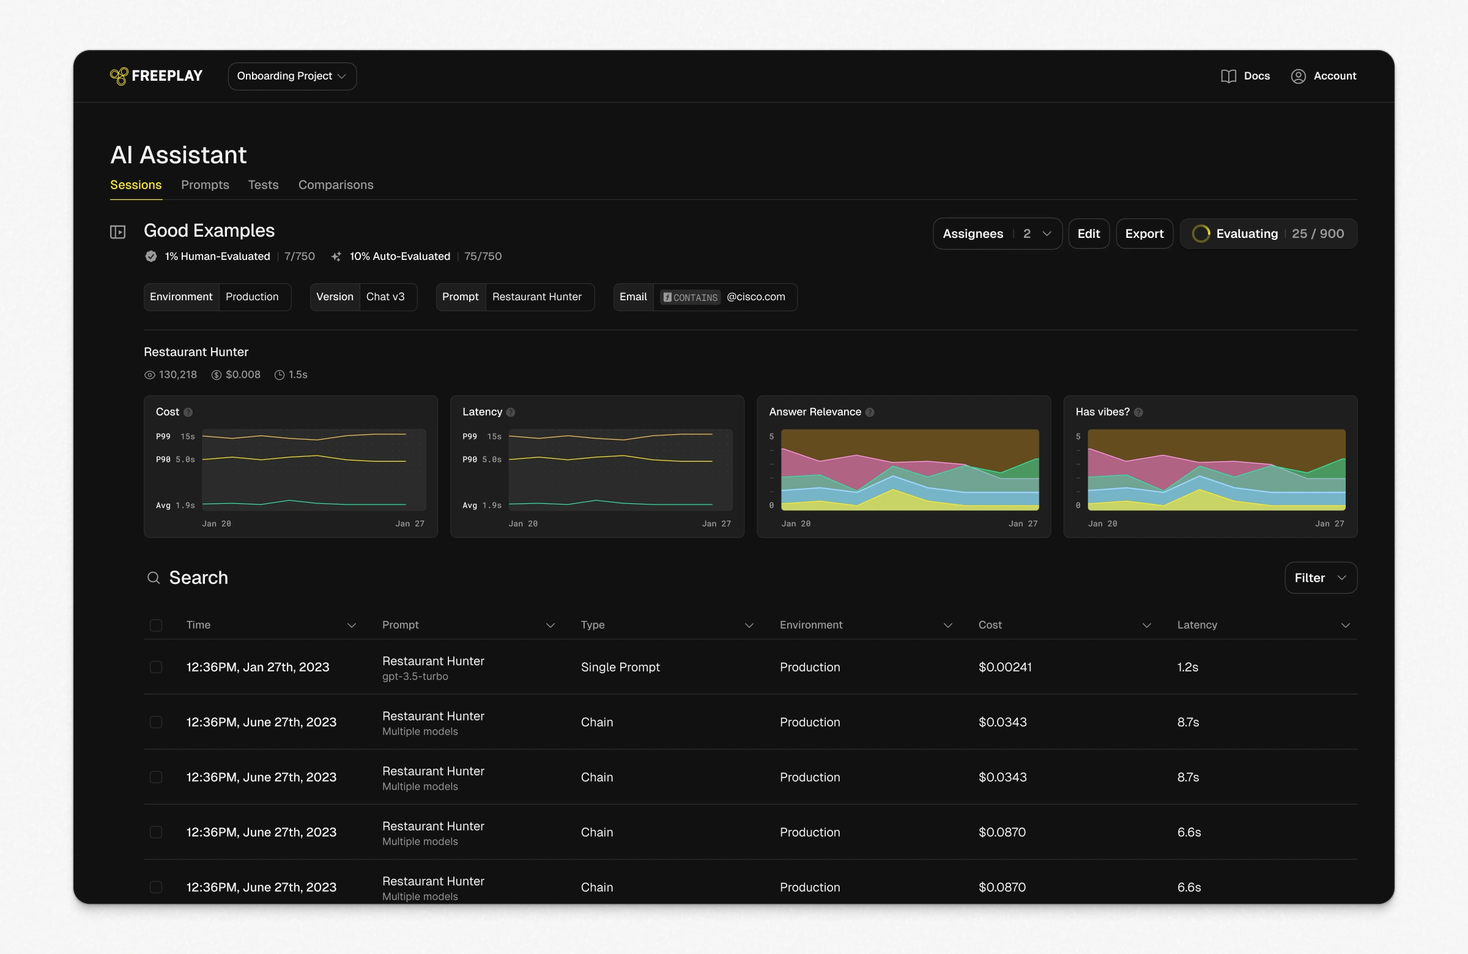This screenshot has width=1468, height=954.
Task: Click the Freeplay logo icon
Action: (119, 76)
